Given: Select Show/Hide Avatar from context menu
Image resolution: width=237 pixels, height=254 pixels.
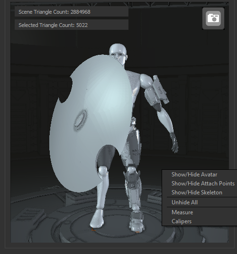Looking at the screenshot, I should tap(194, 175).
